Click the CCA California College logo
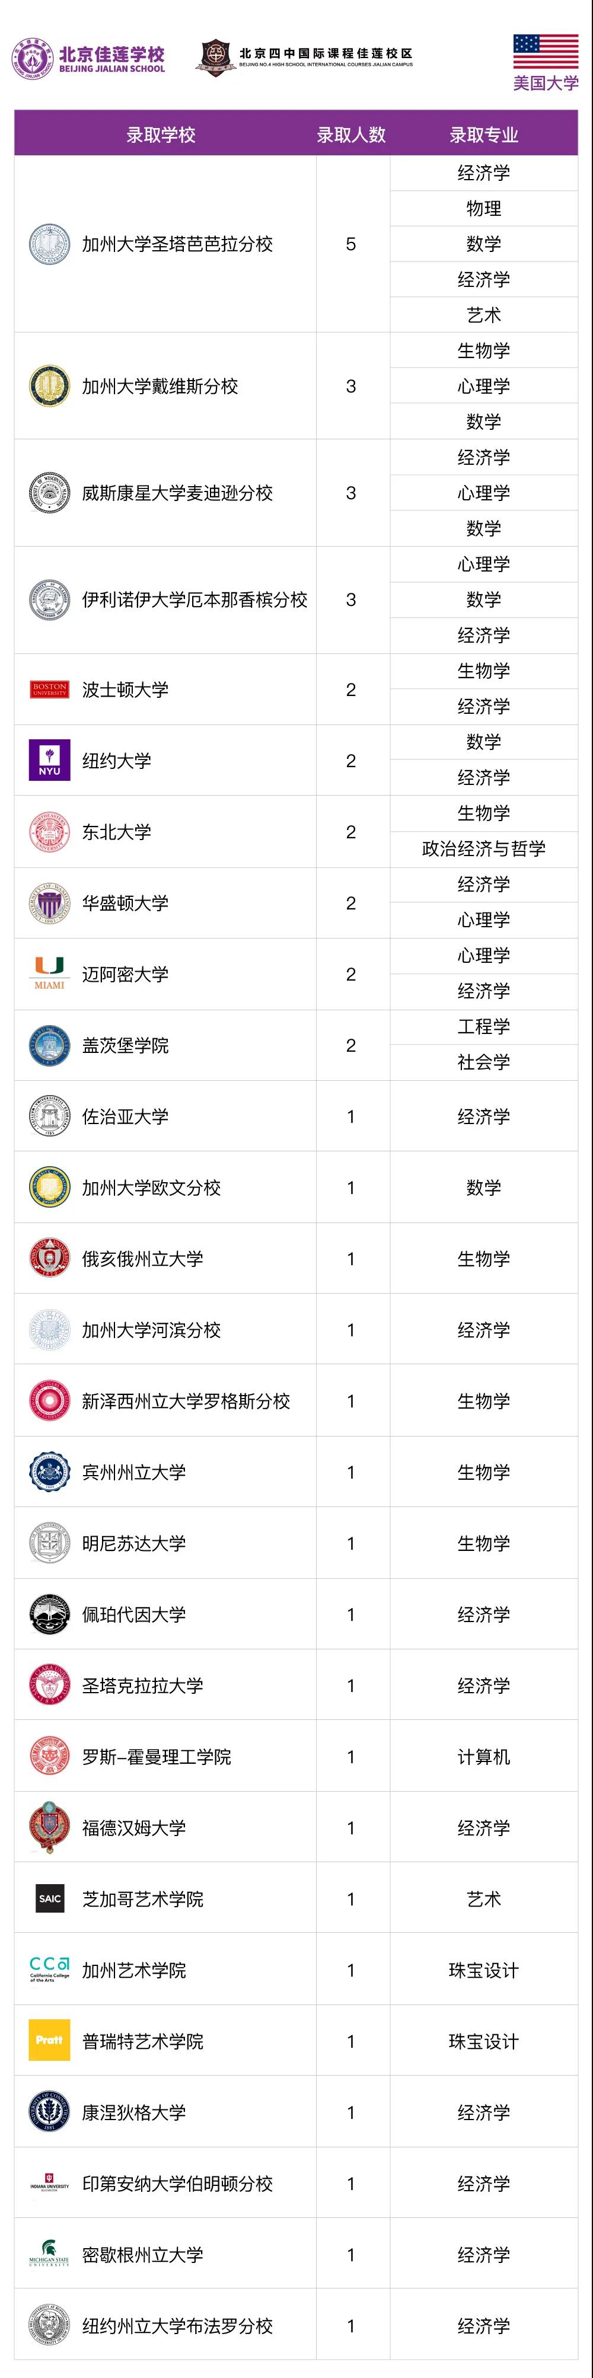593x2378 pixels. 49,1969
